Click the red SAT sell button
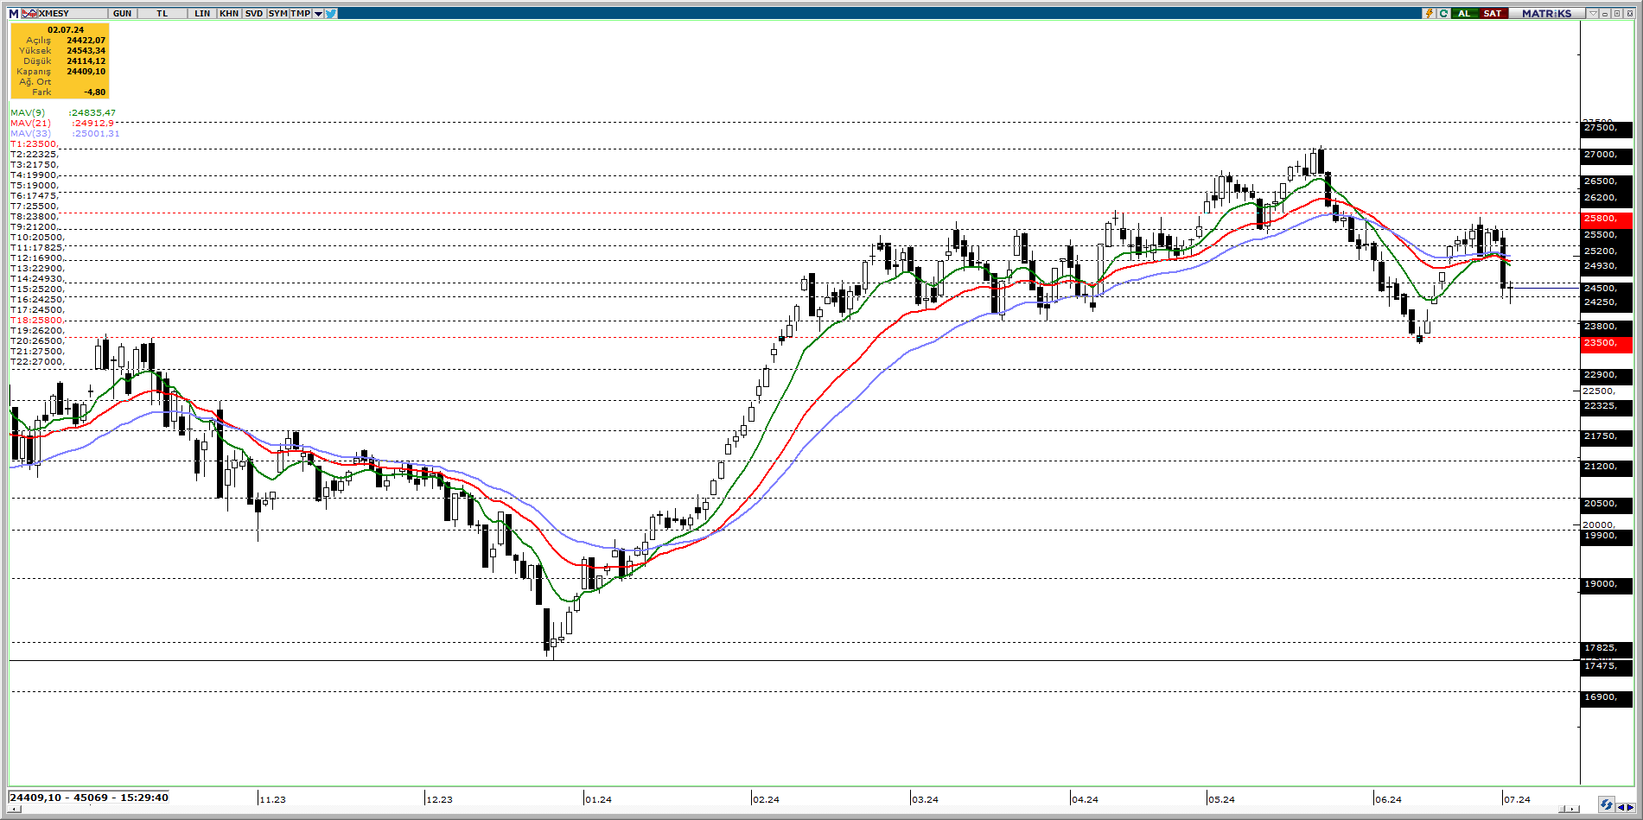The width and height of the screenshot is (1643, 820). pos(1493,13)
